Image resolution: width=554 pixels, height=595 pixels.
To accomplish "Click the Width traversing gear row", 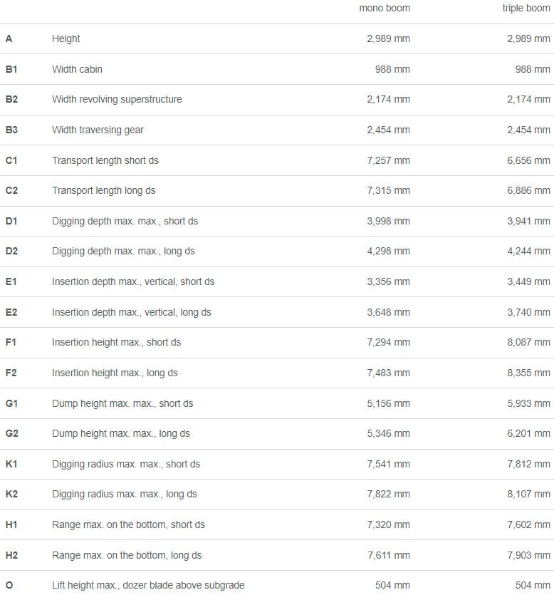I will click(277, 130).
